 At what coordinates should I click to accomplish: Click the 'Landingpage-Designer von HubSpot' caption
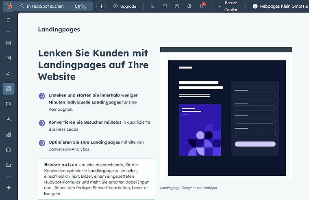pos(189,188)
